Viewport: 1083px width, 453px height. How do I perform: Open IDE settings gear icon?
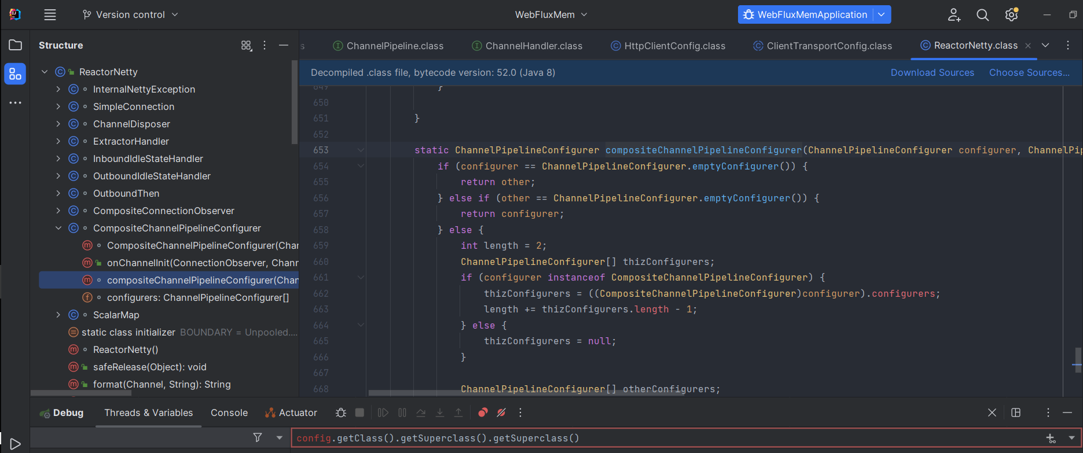coord(1011,14)
